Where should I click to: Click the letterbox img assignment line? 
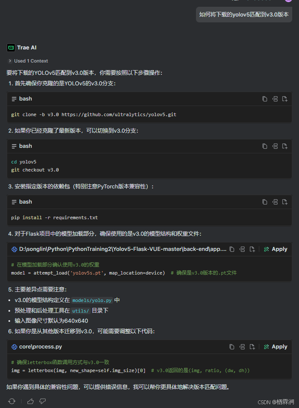tap(130, 370)
